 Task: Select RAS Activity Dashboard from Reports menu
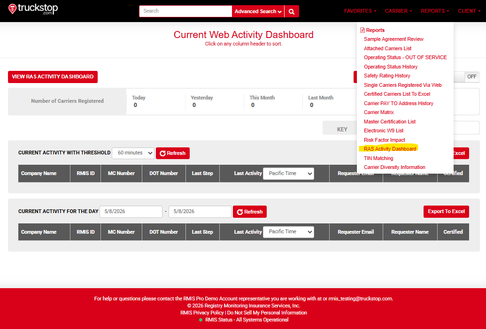[390, 149]
